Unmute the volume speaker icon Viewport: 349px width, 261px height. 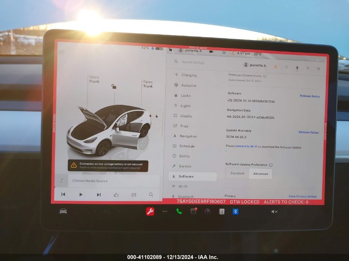[x=274, y=212]
